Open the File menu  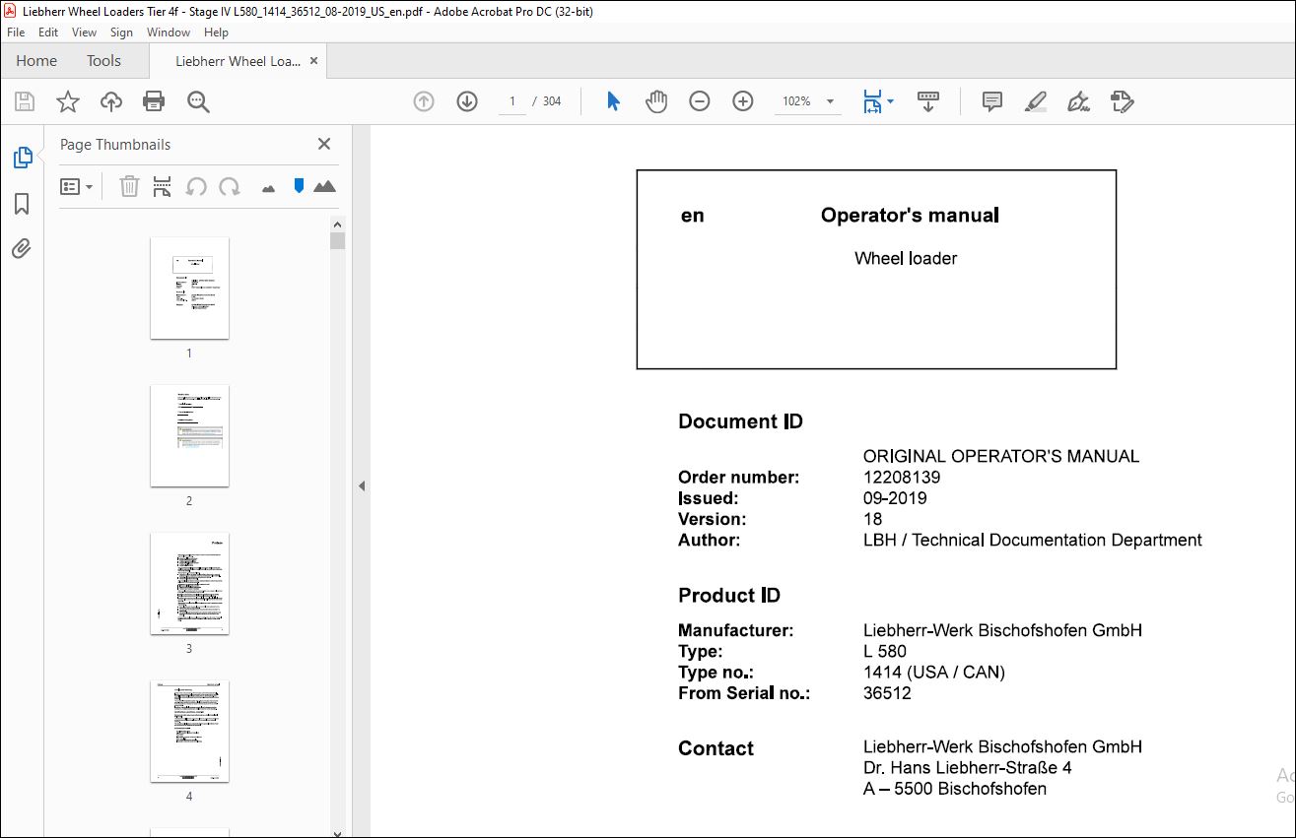(16, 32)
